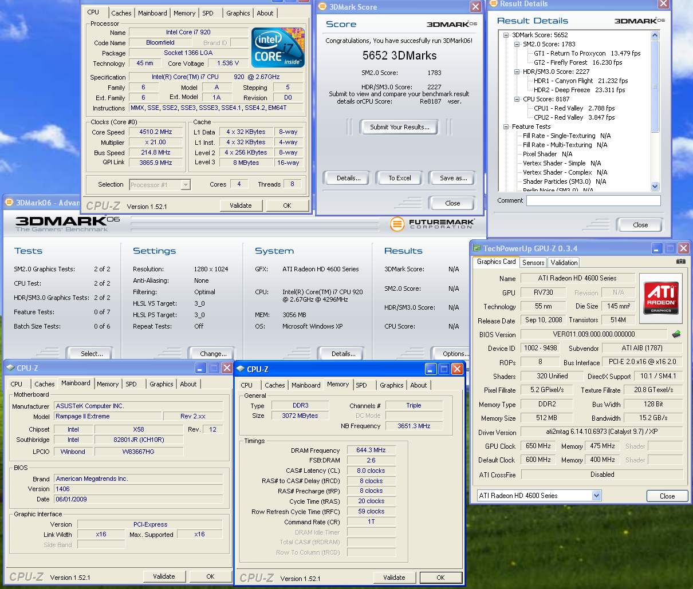Minimize the TechPowerUp GPU-Z window
Viewport: 693px width, 589px height.
(x=656, y=248)
